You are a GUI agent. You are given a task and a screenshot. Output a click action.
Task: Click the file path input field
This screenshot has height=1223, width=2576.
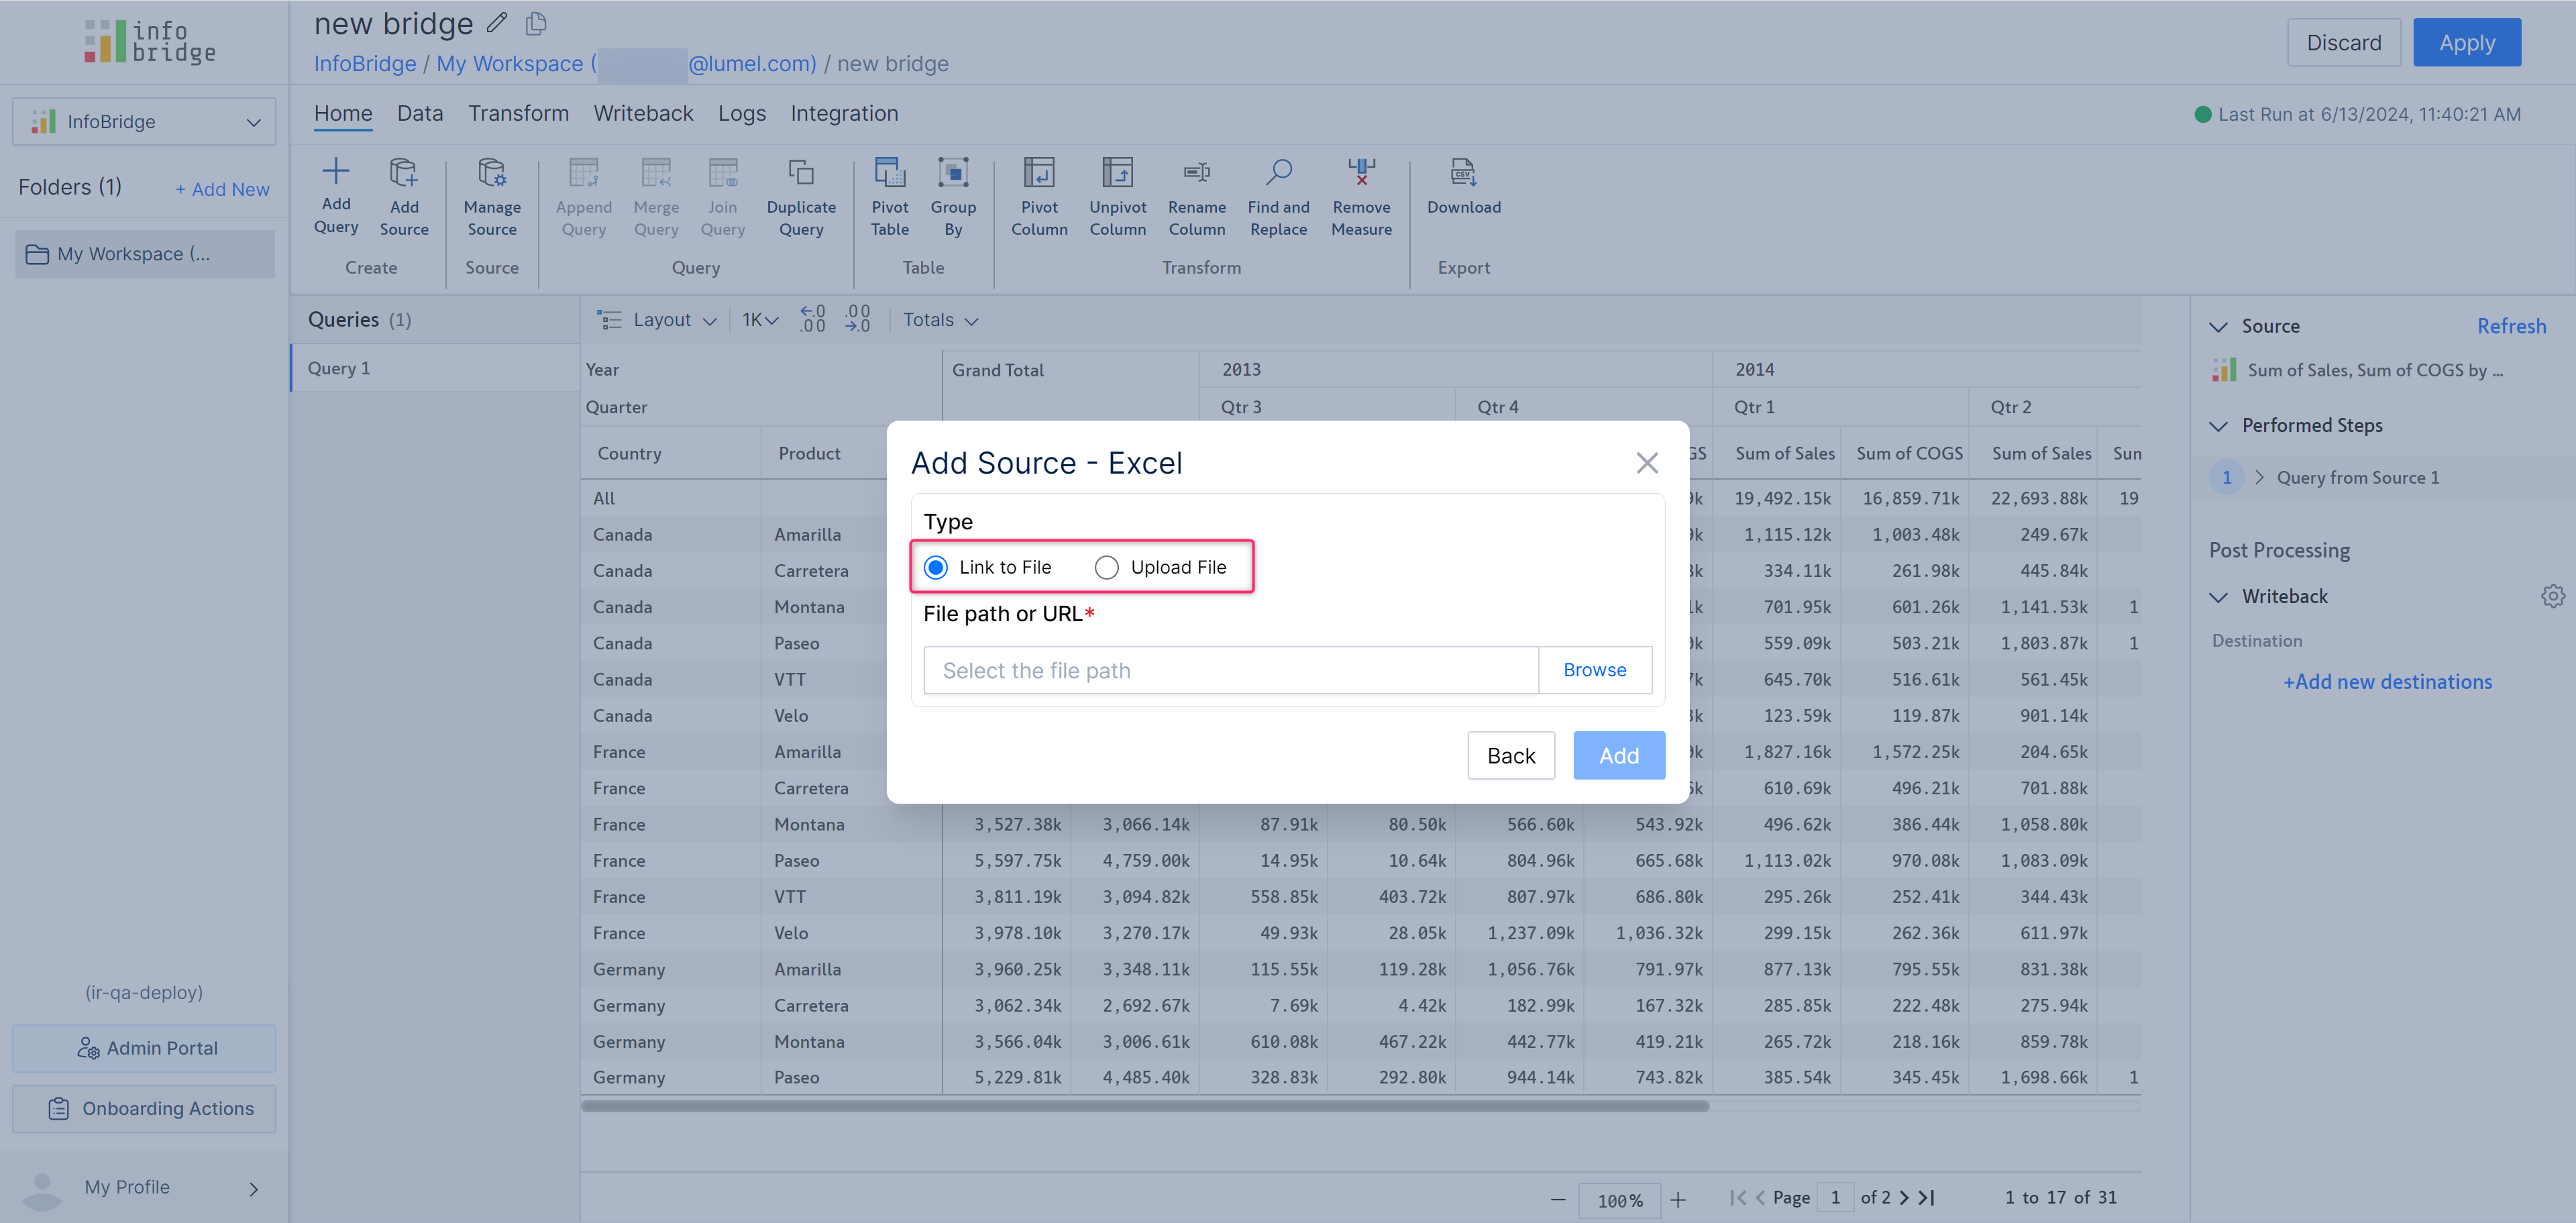(x=1230, y=670)
